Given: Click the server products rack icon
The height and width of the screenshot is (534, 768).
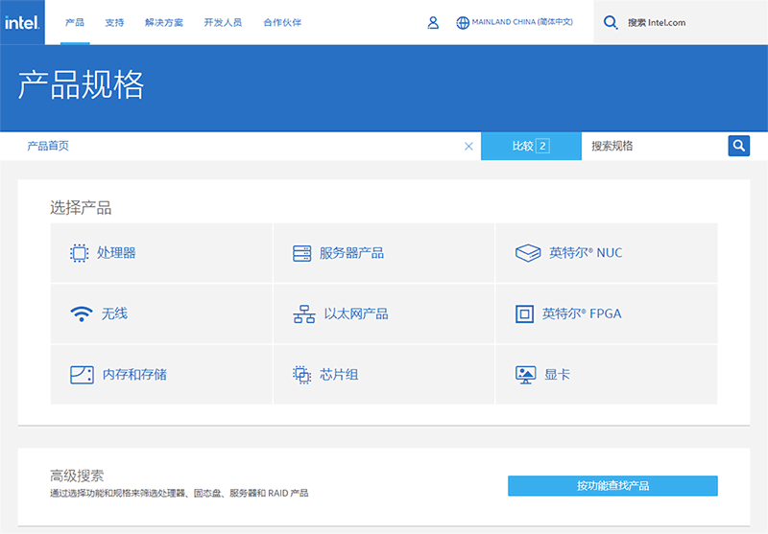Looking at the screenshot, I should point(301,253).
